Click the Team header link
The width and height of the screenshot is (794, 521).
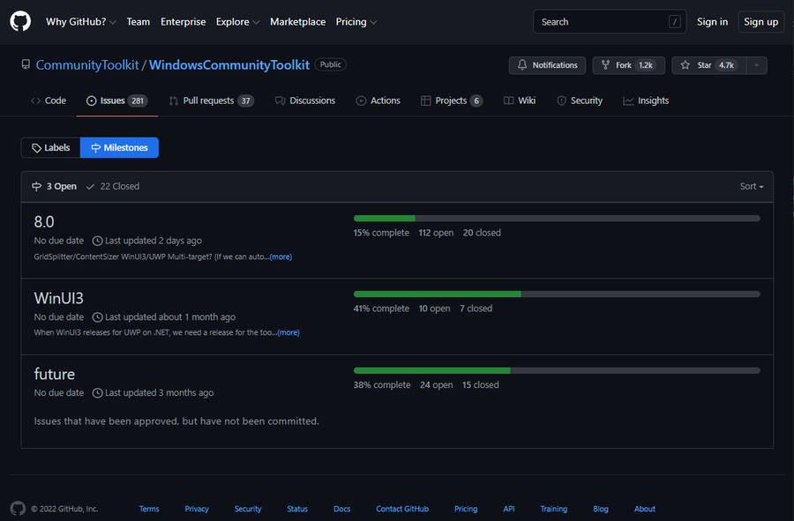(x=139, y=22)
